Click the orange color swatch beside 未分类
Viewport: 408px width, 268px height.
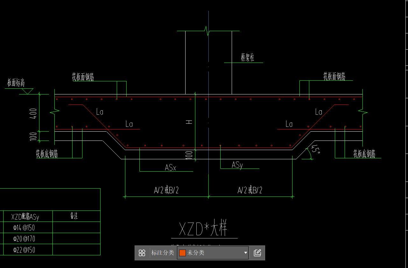(182, 253)
